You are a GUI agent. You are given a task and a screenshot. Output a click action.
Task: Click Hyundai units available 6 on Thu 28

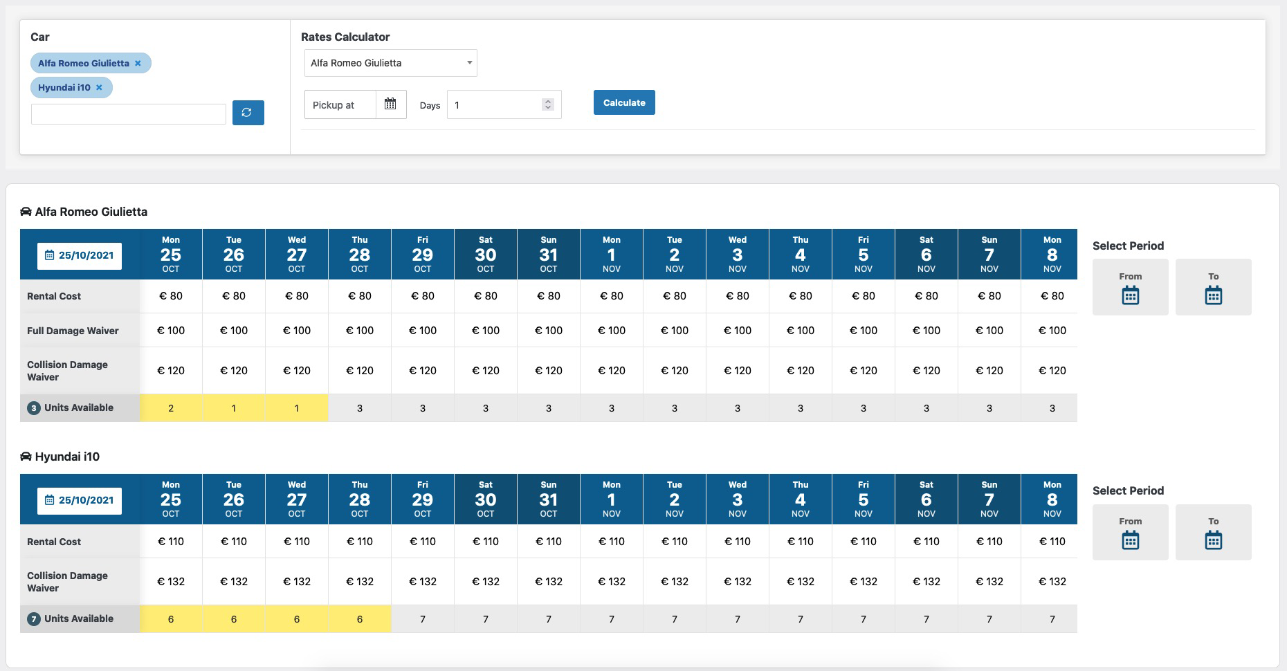[360, 619]
